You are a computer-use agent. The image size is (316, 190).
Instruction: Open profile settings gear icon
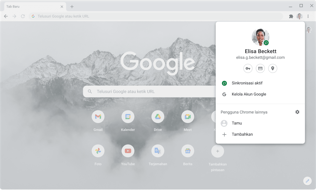click(x=297, y=112)
